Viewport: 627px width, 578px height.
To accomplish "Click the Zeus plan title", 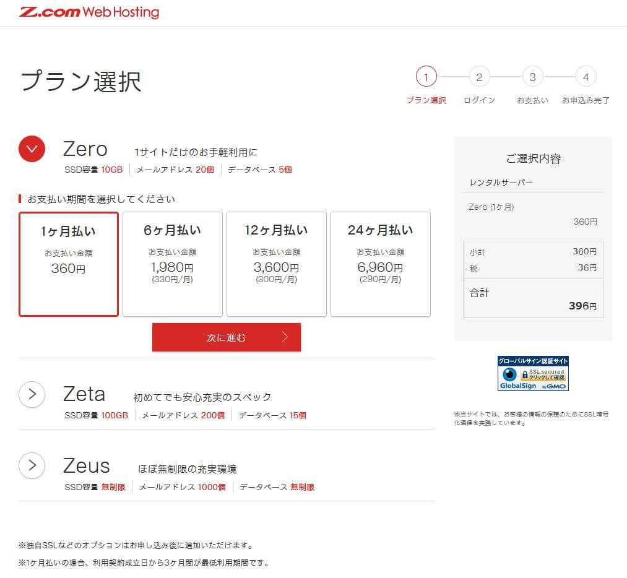I will tap(87, 465).
